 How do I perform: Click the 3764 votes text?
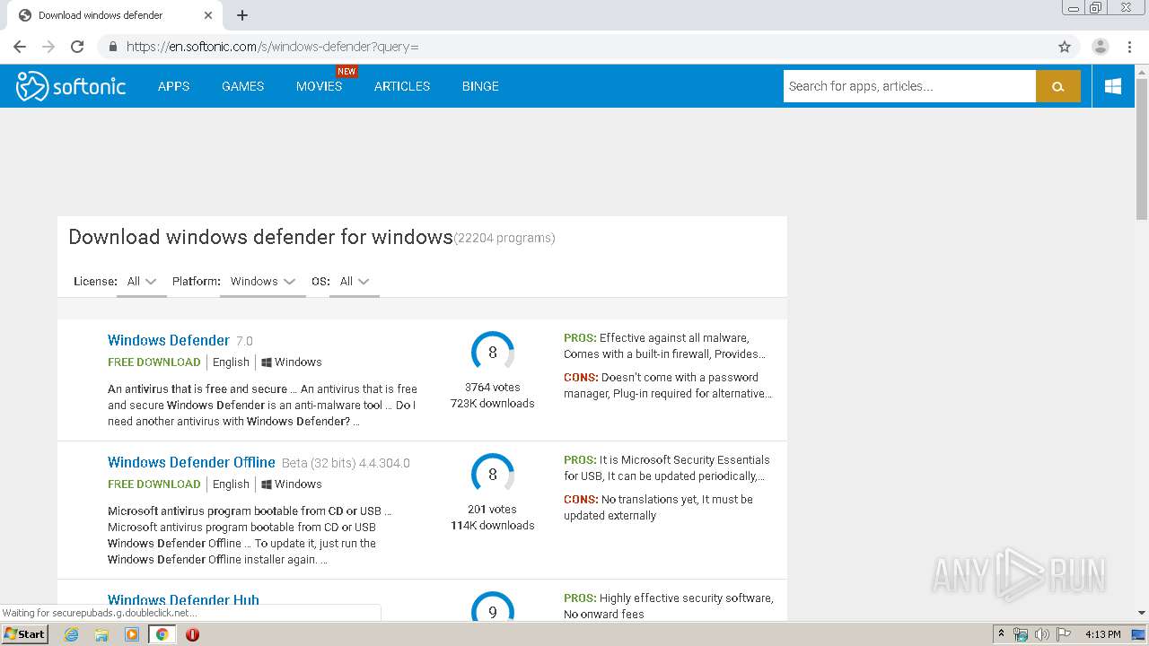coord(493,388)
